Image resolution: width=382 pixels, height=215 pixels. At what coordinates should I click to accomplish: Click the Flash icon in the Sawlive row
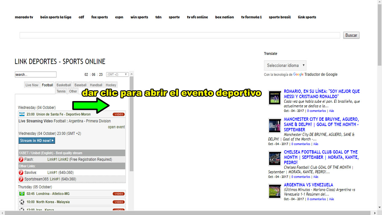[x=21, y=172]
